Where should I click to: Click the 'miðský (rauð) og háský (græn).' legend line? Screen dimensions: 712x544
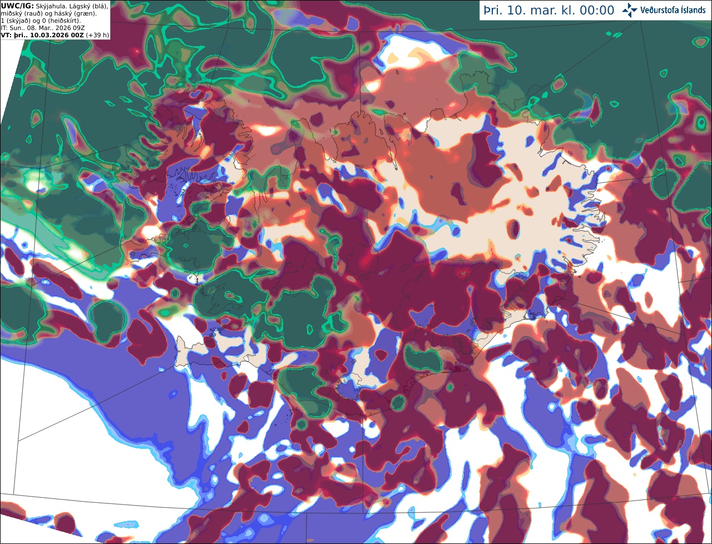click(x=48, y=14)
